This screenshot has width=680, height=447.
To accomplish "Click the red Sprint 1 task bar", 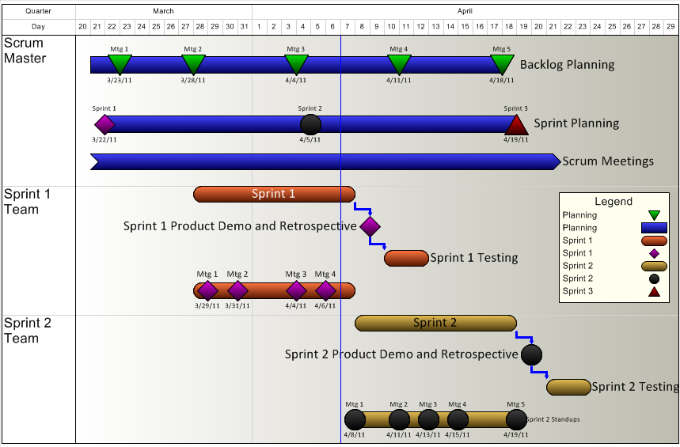I will click(273, 194).
